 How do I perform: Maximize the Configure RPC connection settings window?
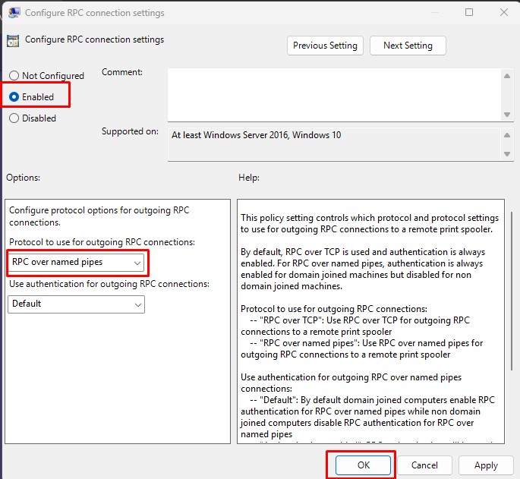pos(469,12)
